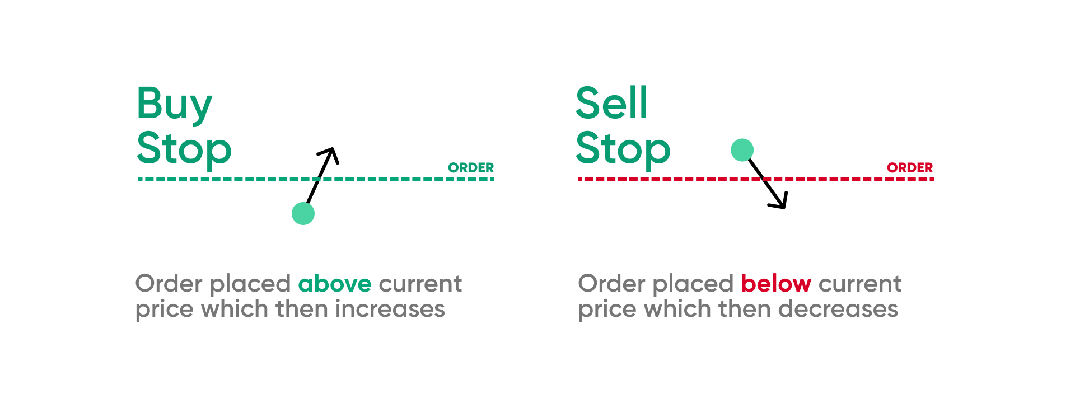Click Order placed in the Buy Stop caption

tap(213, 284)
